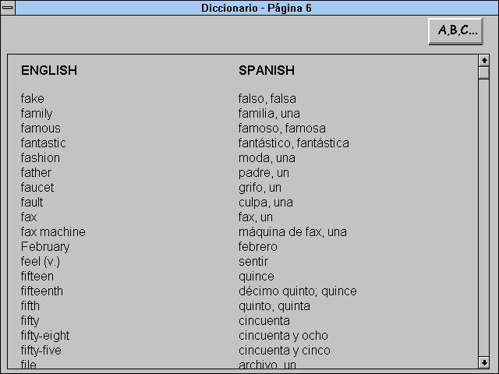Select the entry 'fantastic'
This screenshot has height=374, width=499.
tap(44, 143)
